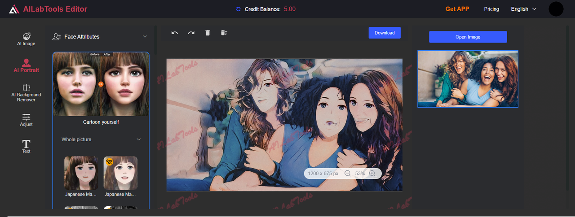The image size is (575, 217).
Task: Click the left panel scrollbar
Action: pos(155,40)
